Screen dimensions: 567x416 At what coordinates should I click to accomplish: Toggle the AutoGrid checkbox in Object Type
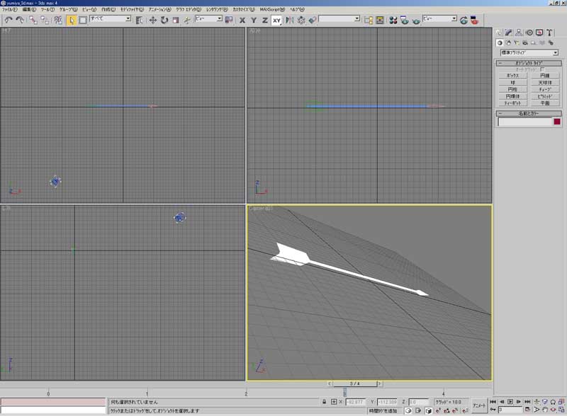(542, 69)
